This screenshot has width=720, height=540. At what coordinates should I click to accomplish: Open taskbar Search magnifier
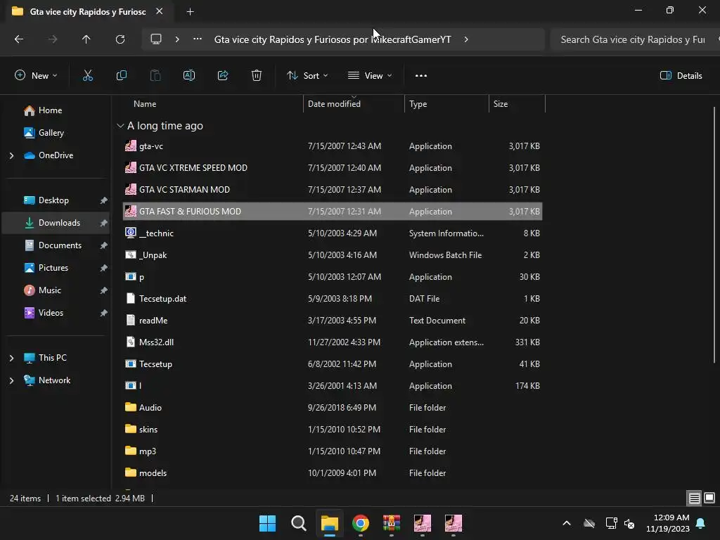pos(298,523)
